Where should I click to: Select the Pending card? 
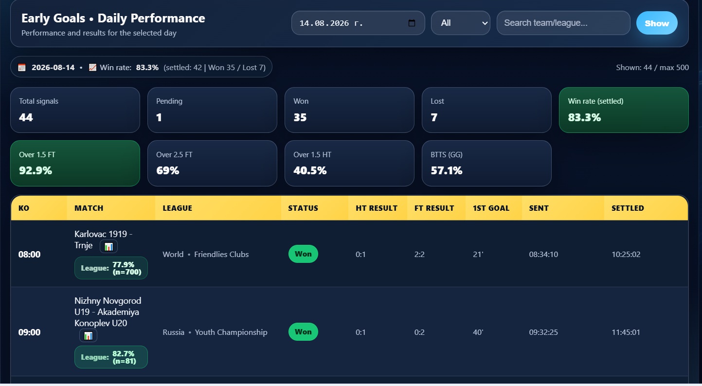pyautogui.click(x=212, y=110)
